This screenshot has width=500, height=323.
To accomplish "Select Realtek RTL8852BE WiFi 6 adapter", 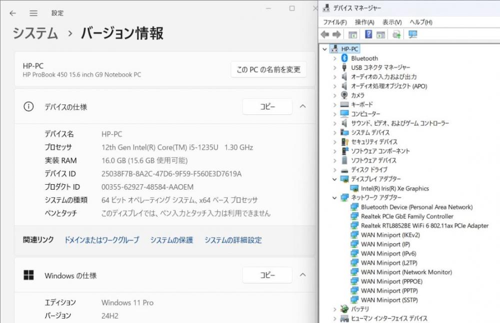I will (424, 226).
